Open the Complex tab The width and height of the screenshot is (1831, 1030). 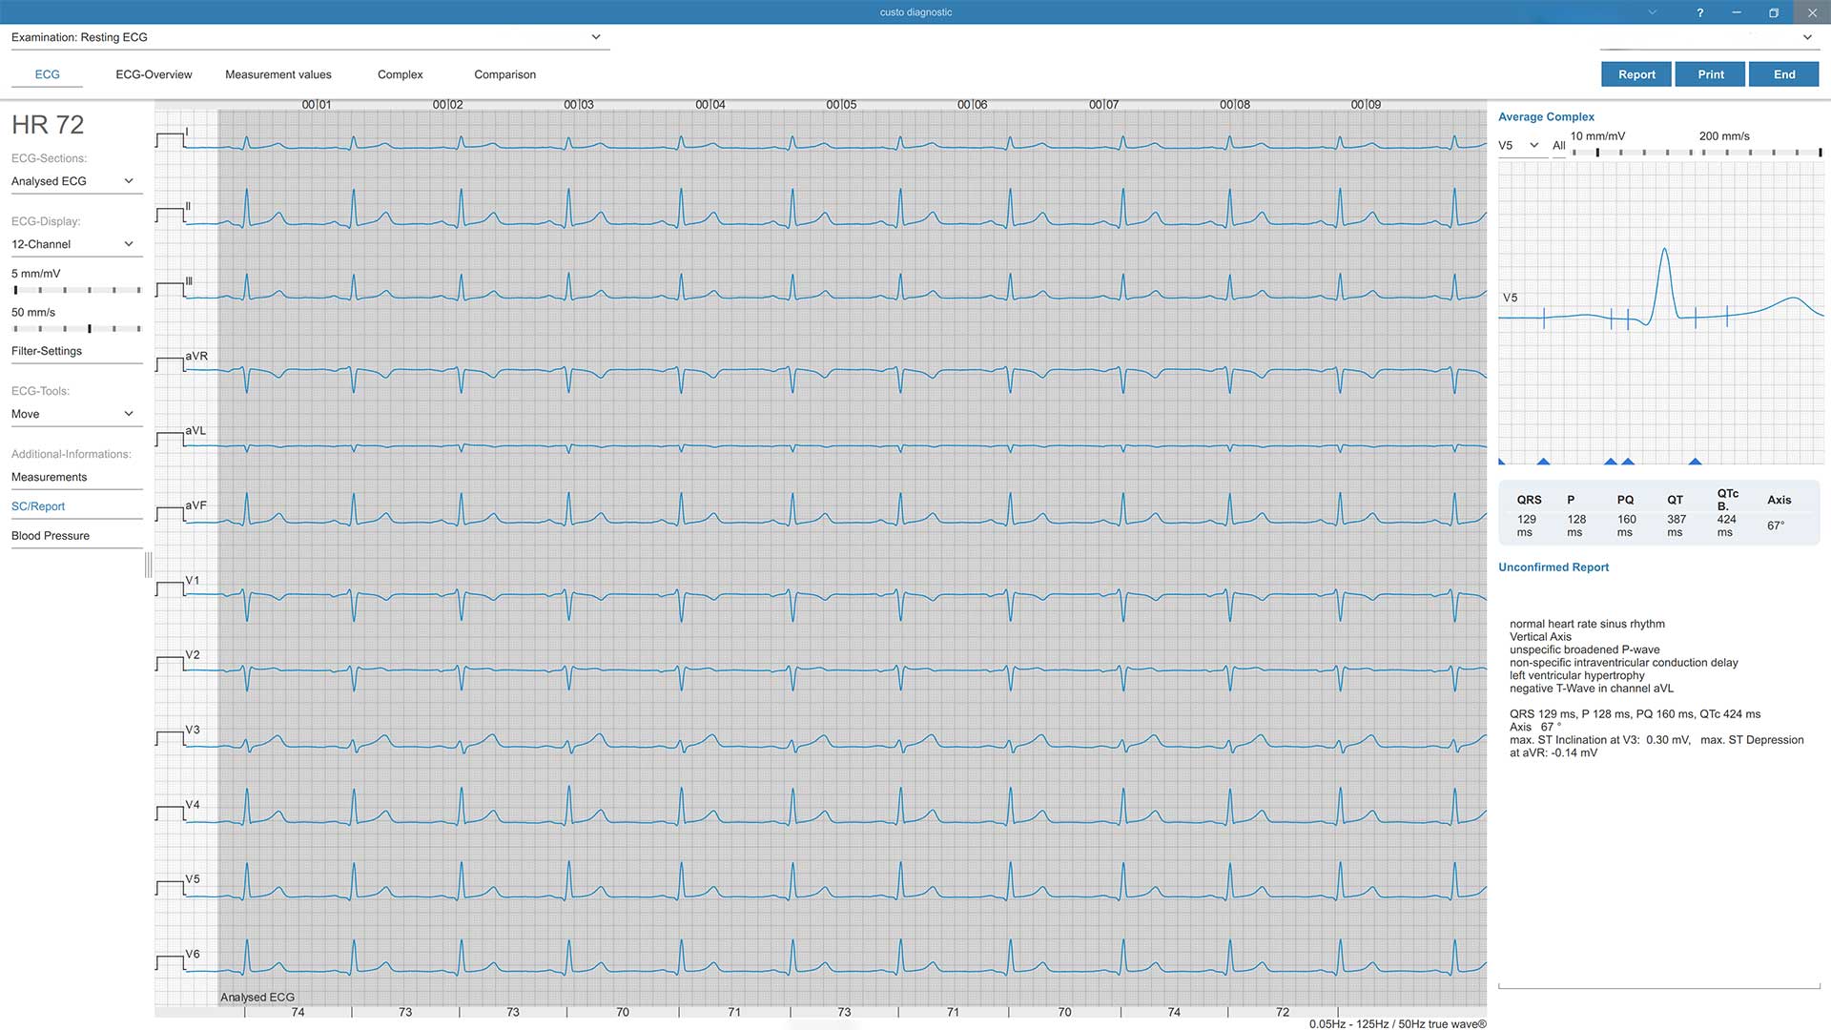401,74
